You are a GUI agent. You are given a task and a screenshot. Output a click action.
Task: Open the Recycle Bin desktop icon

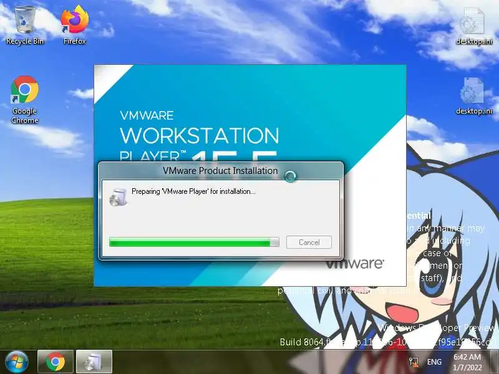(25, 26)
